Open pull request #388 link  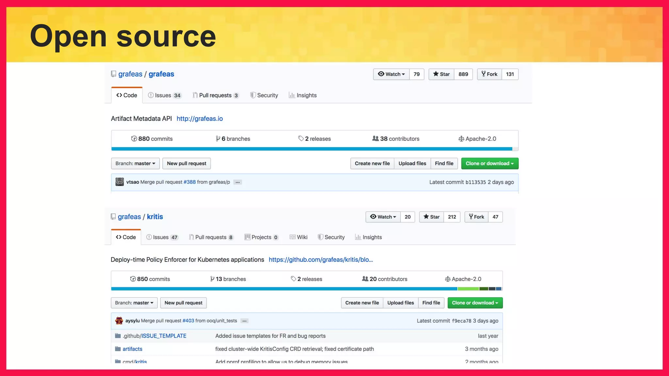(x=189, y=182)
